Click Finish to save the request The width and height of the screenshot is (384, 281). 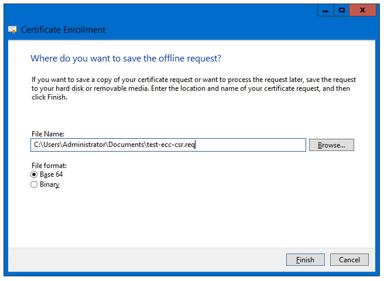point(306,260)
